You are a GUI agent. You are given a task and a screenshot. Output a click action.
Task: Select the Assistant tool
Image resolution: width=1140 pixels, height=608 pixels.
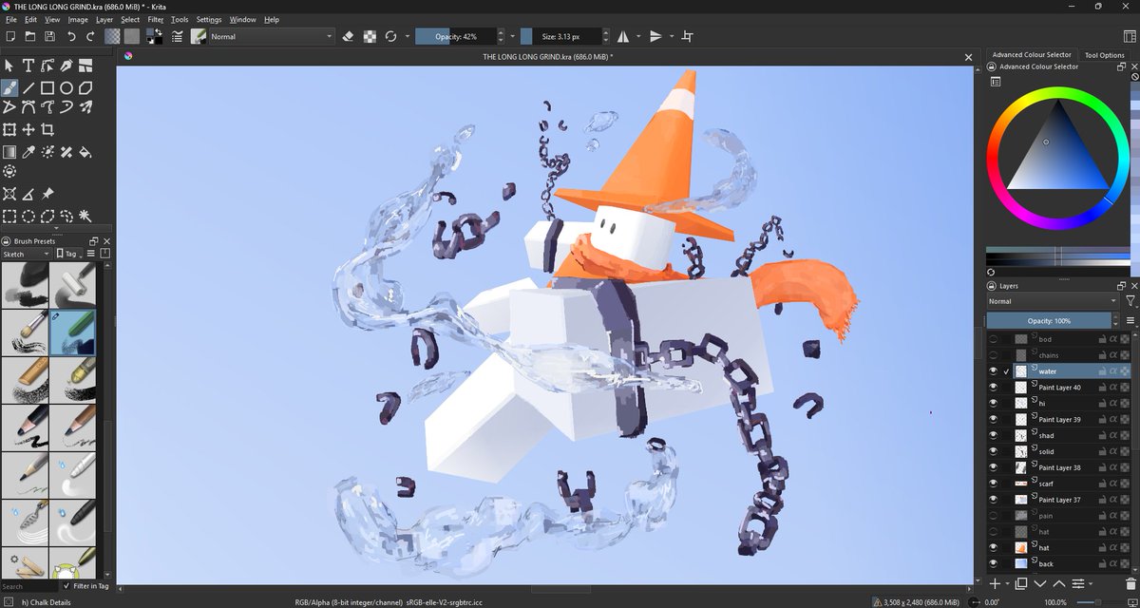coord(9,194)
